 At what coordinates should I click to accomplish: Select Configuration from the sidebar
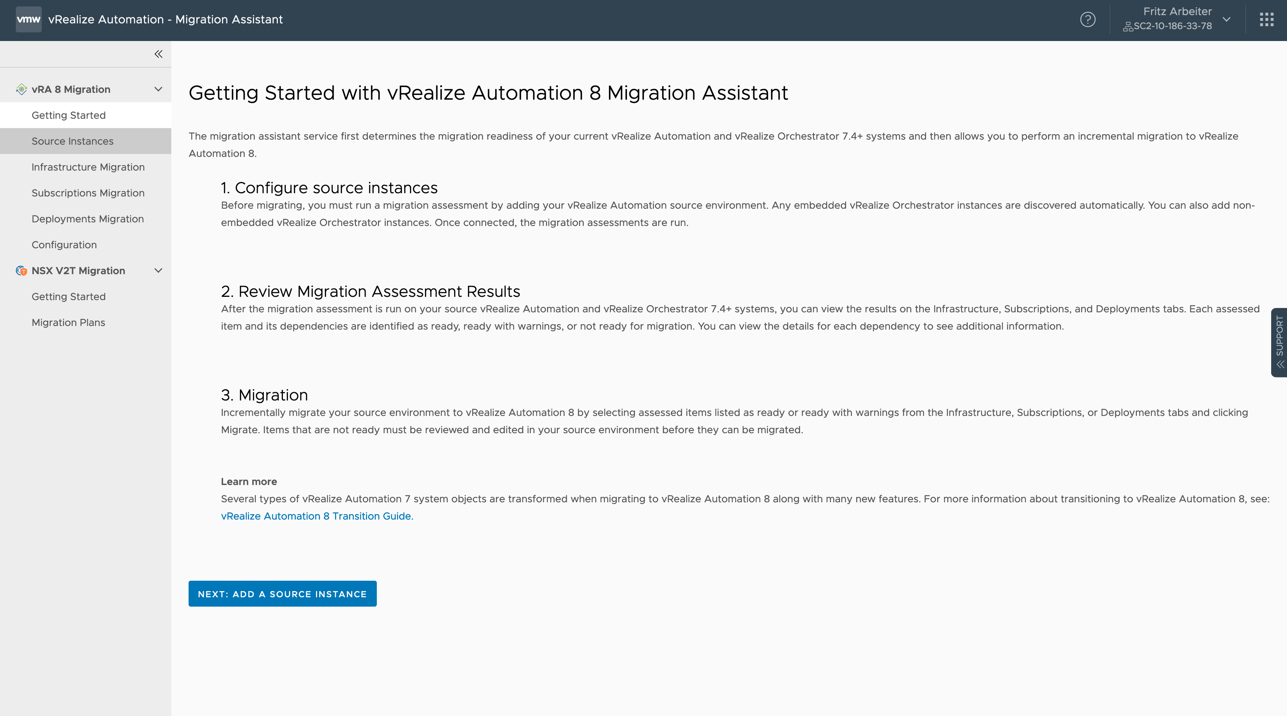(x=63, y=244)
